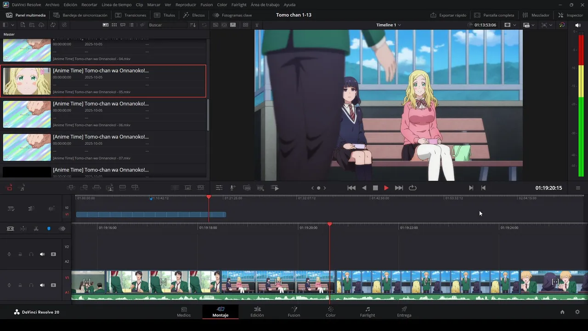The height and width of the screenshot is (331, 588).
Task: Click the viewer jog wheel dot control
Action: point(318,188)
